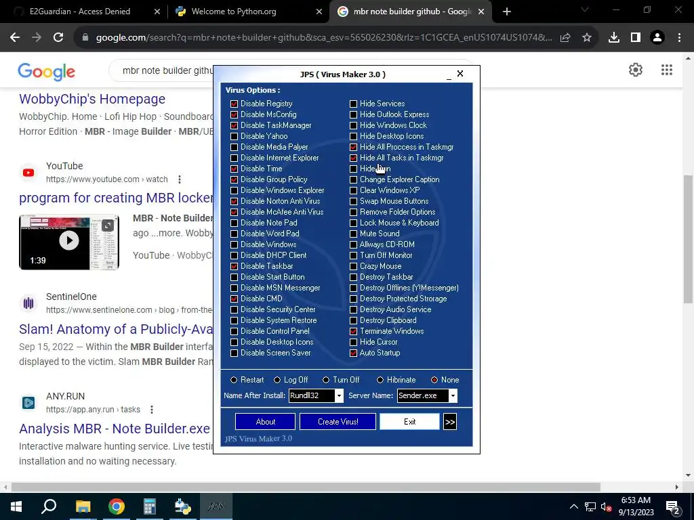Image resolution: width=694 pixels, height=520 pixels.
Task: Toggle the Mute Sound checkbox
Action: coord(353,234)
